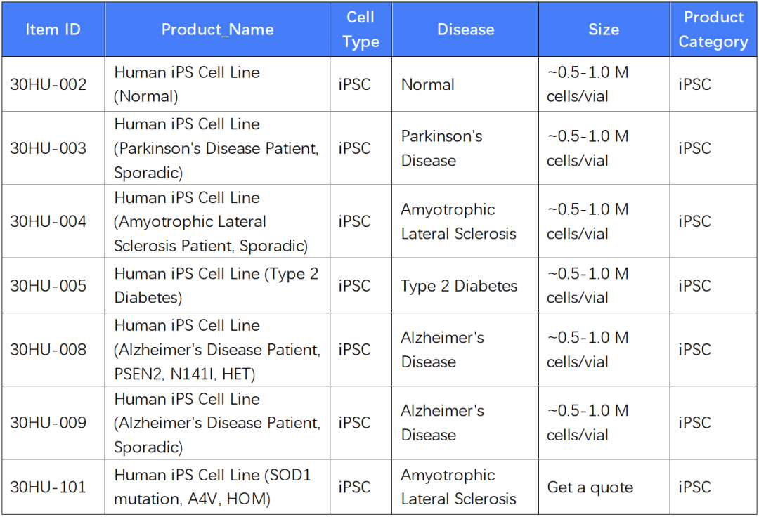Select the Product_Name column header
The height and width of the screenshot is (517, 759).
[x=217, y=30]
